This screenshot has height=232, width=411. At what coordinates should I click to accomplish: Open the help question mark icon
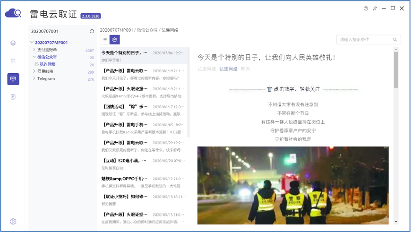pos(366,9)
